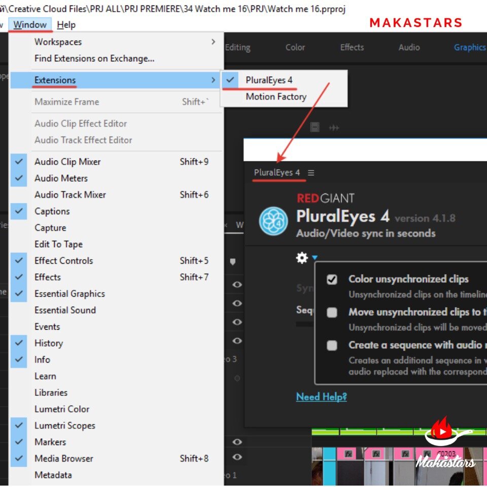The image size is (487, 487).
Task: Click the square icon above the white panel
Action: (315, 127)
